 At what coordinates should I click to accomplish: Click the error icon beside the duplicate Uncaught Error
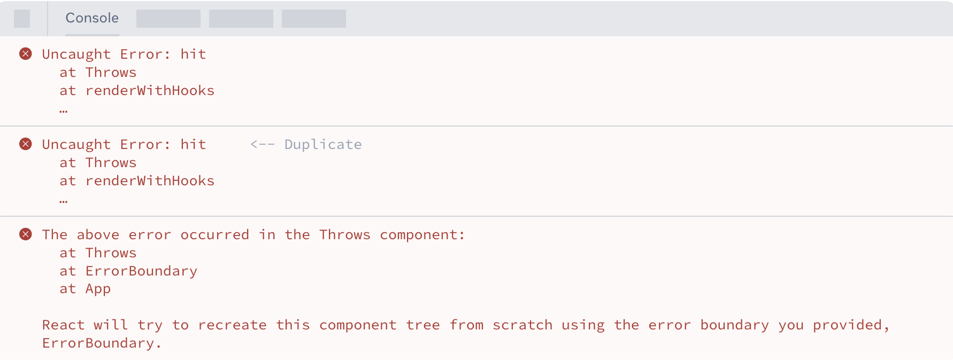[x=26, y=144]
